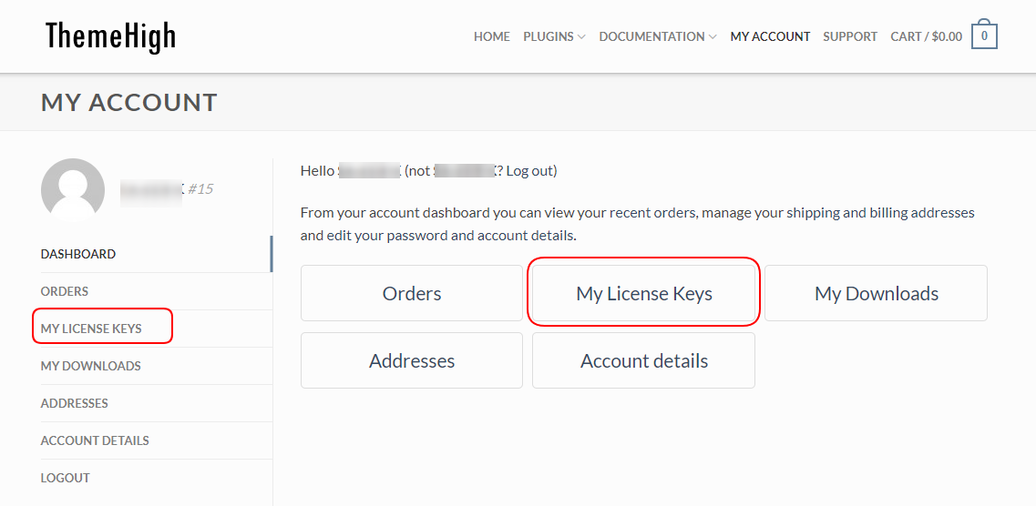1036x506 pixels.
Task: Click the Orders dashboard button
Action: 412,293
